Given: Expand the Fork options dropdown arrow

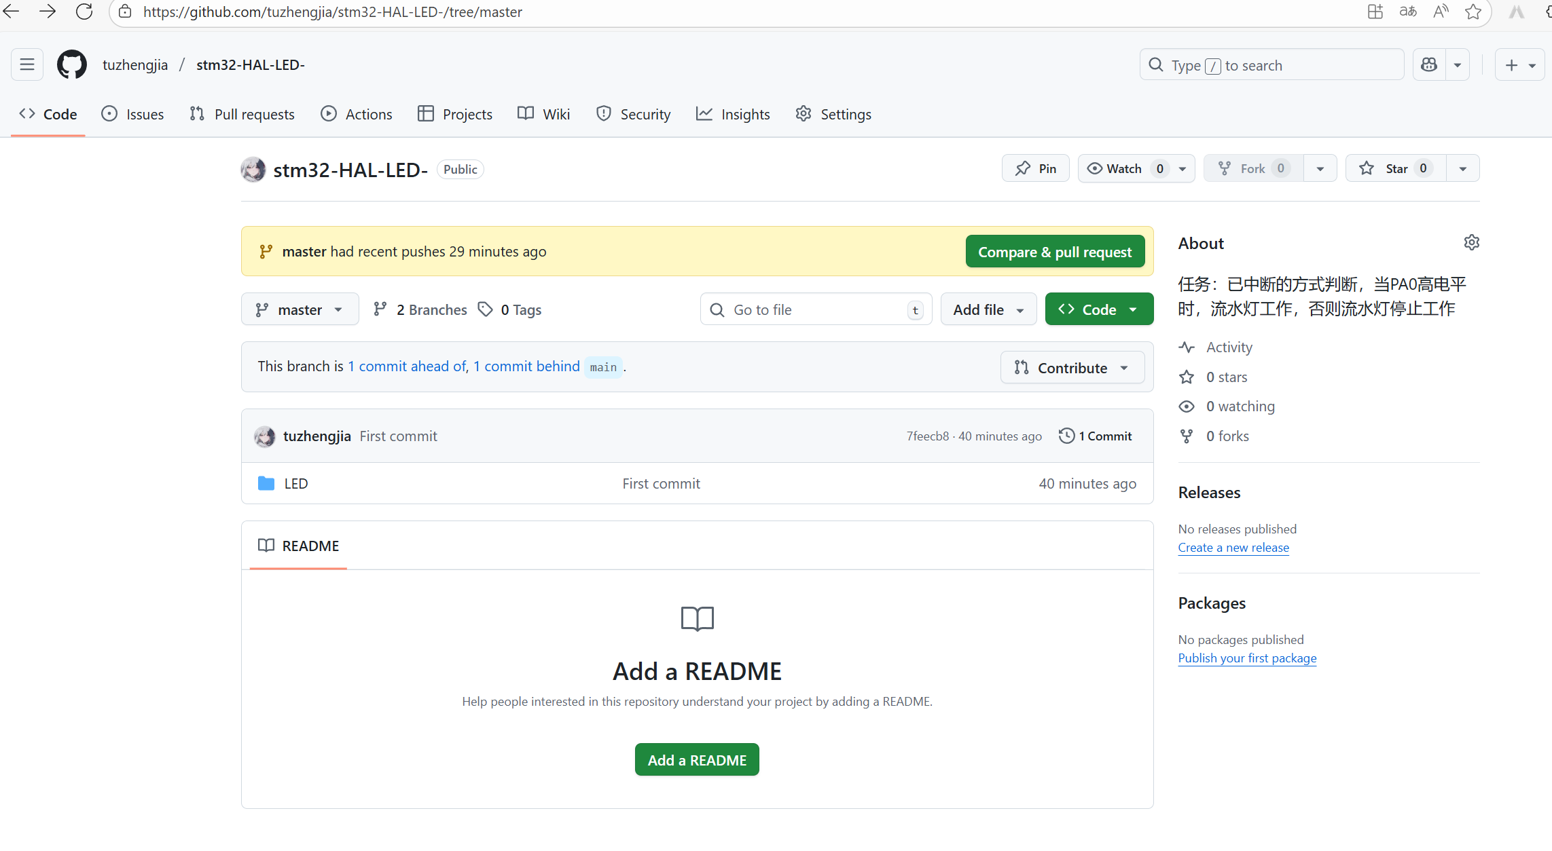Looking at the screenshot, I should point(1320,168).
